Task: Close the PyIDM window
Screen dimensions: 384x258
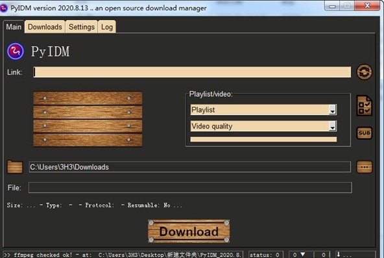Action: [367, 6]
